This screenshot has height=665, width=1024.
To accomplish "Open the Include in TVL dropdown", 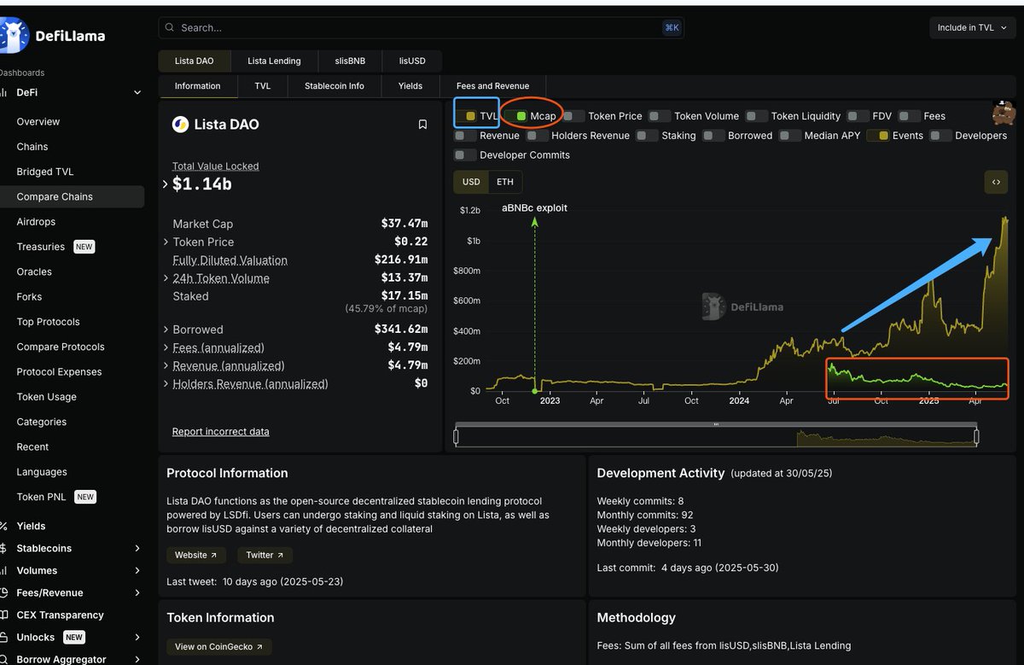I will click(972, 28).
